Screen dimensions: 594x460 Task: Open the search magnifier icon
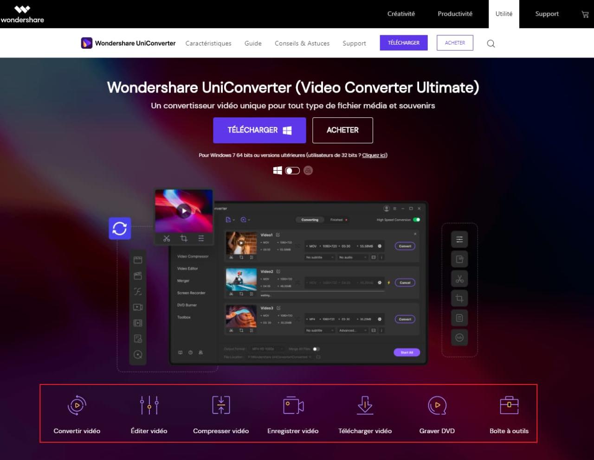(x=491, y=43)
